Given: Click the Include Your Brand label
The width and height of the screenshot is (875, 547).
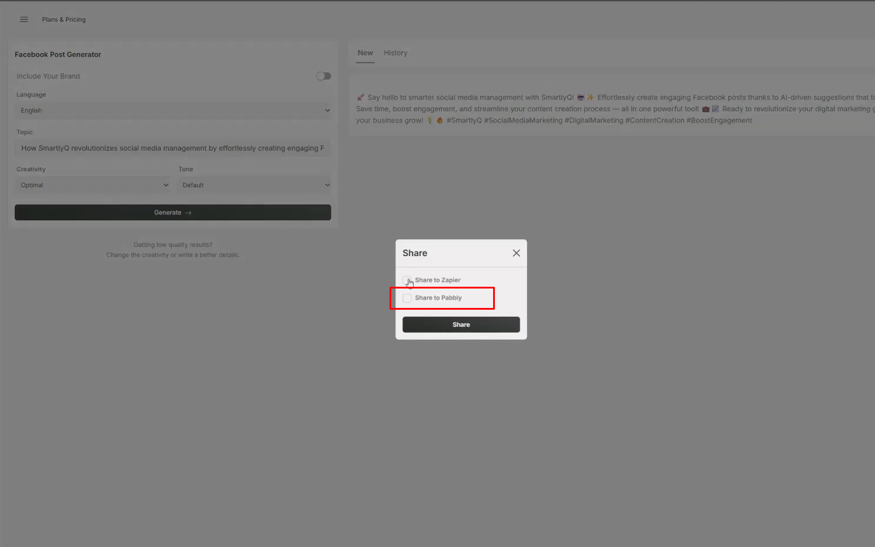Looking at the screenshot, I should point(48,76).
